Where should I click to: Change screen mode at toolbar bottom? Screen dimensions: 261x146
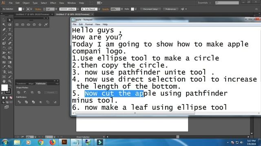(7, 107)
